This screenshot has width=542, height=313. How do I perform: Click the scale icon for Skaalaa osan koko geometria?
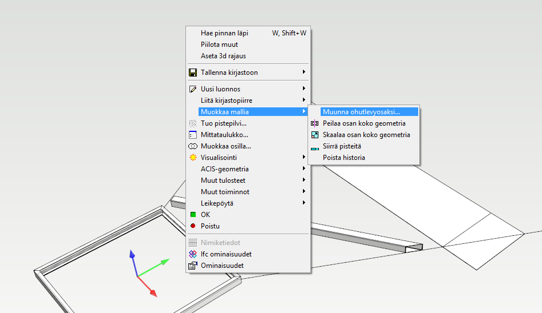(314, 135)
